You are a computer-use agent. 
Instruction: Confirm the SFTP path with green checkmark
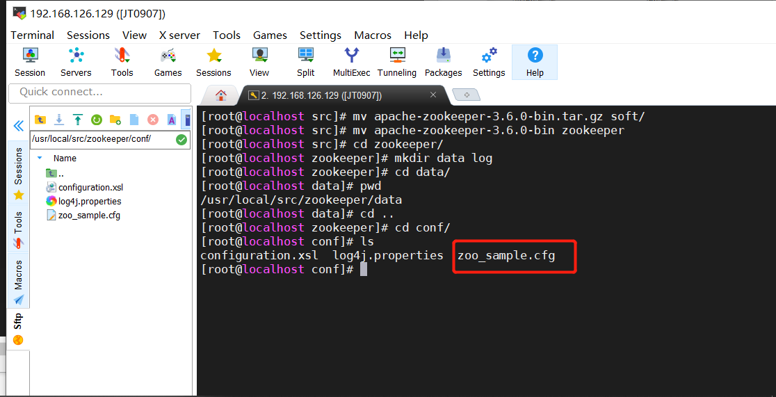pyautogui.click(x=181, y=140)
